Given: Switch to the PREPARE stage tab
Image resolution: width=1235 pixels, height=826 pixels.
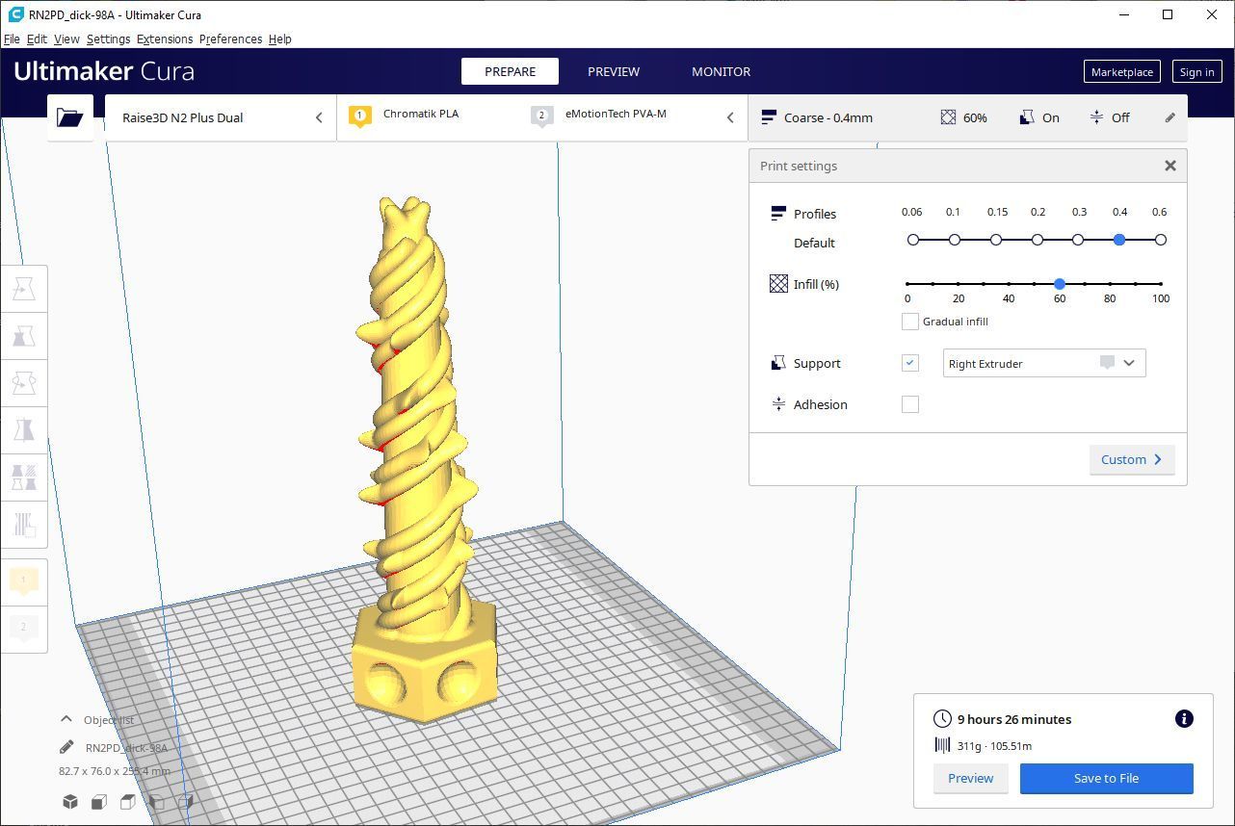Looking at the screenshot, I should pyautogui.click(x=511, y=71).
